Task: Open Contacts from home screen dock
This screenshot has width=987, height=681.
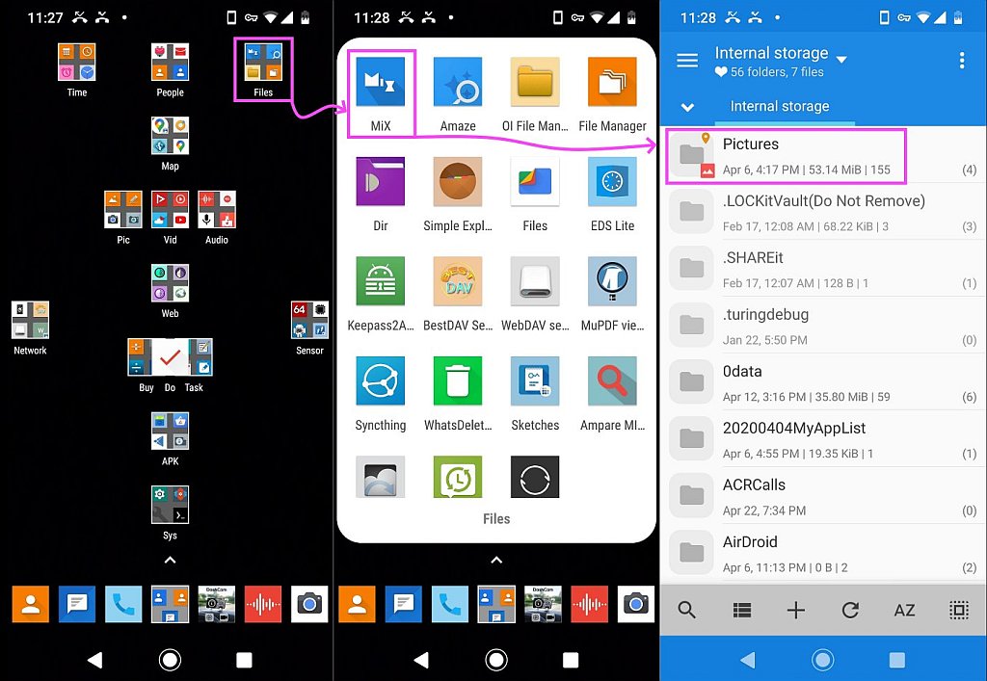Action: [30, 604]
